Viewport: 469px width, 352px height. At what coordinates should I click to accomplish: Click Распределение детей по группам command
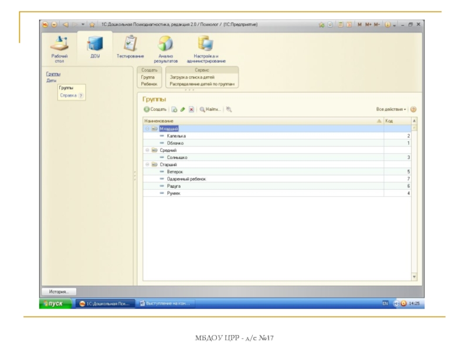coord(202,84)
